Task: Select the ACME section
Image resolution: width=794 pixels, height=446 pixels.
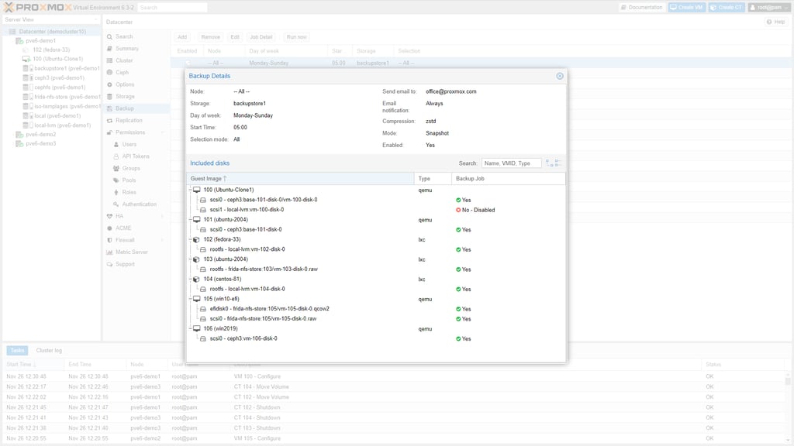Action: point(123,228)
